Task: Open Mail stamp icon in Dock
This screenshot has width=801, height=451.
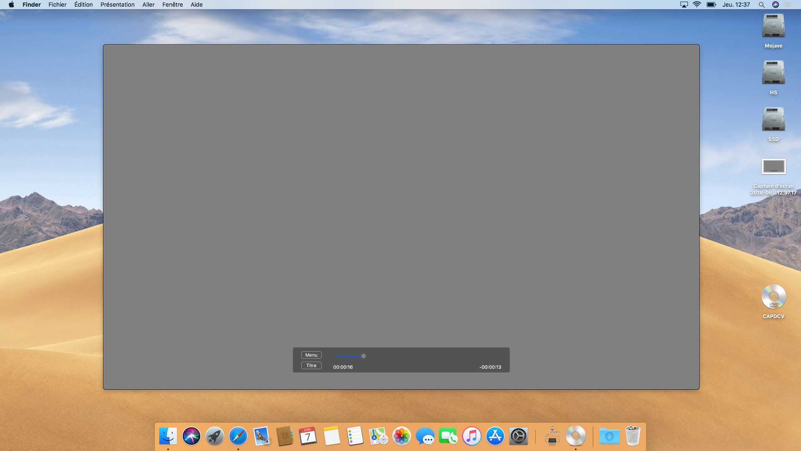Action: pyautogui.click(x=262, y=436)
